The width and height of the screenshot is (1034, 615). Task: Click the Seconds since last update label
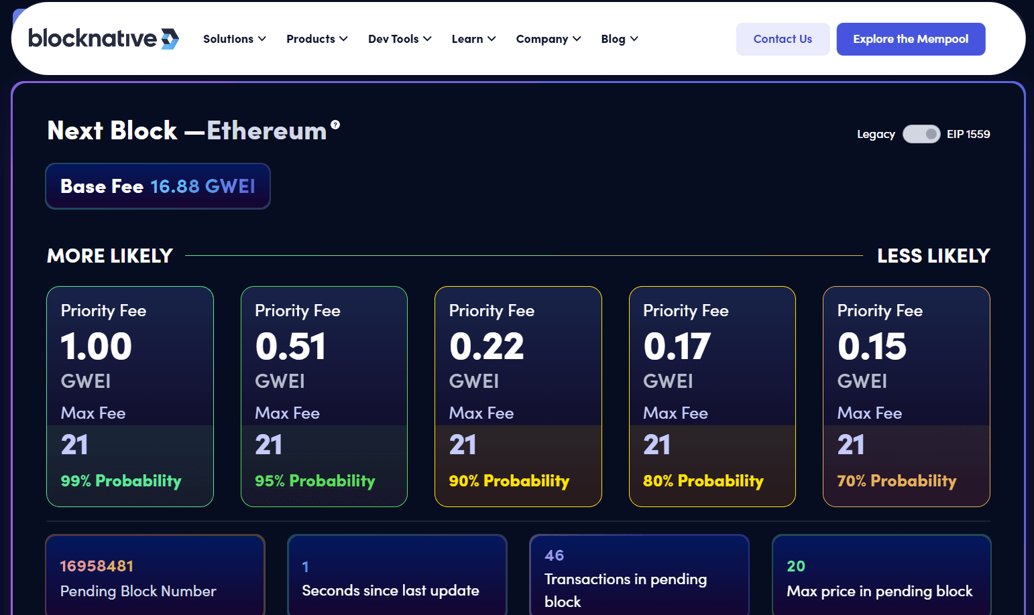point(390,591)
